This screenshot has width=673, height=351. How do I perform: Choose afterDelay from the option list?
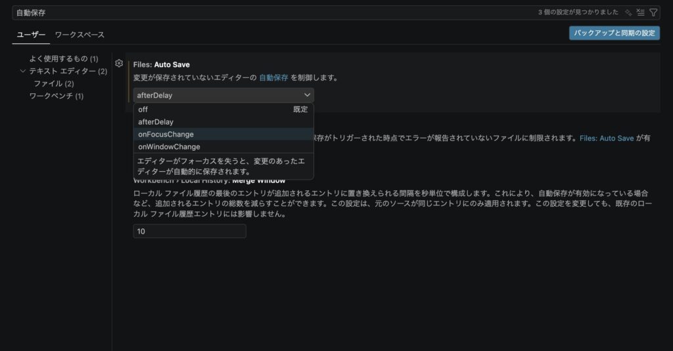coord(156,122)
